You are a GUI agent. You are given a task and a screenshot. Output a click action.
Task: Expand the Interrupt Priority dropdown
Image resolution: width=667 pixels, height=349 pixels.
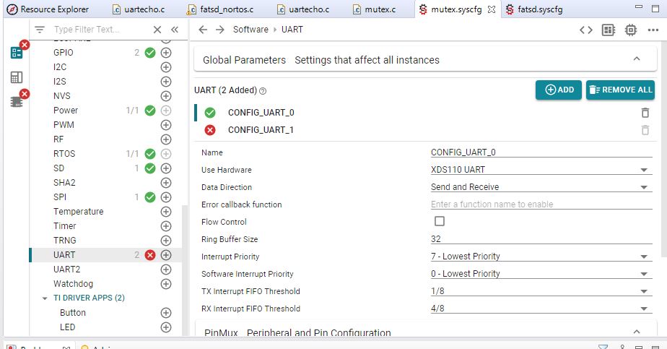642,257
